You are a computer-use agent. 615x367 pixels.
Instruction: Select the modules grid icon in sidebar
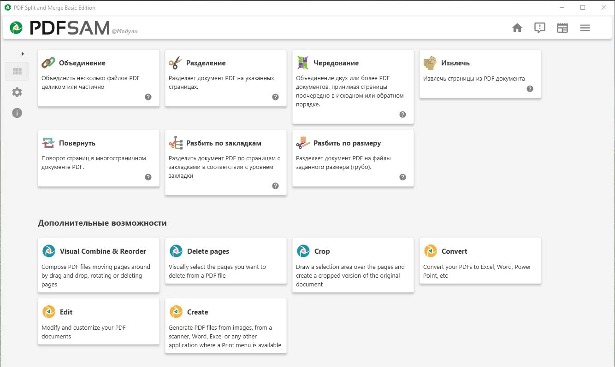(18, 71)
